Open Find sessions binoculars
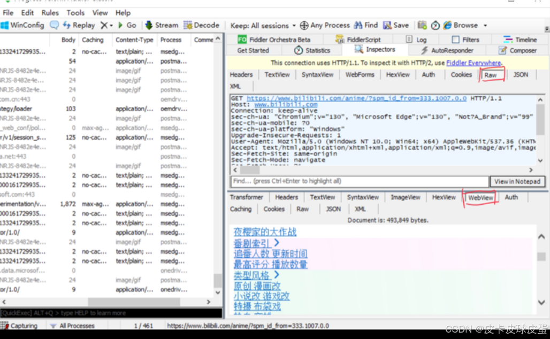Image resolution: width=550 pixels, height=339 pixels. point(366,25)
